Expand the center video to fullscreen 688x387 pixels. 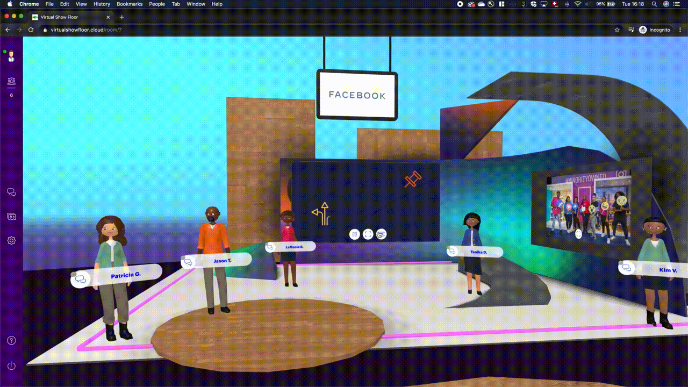pos(368,234)
